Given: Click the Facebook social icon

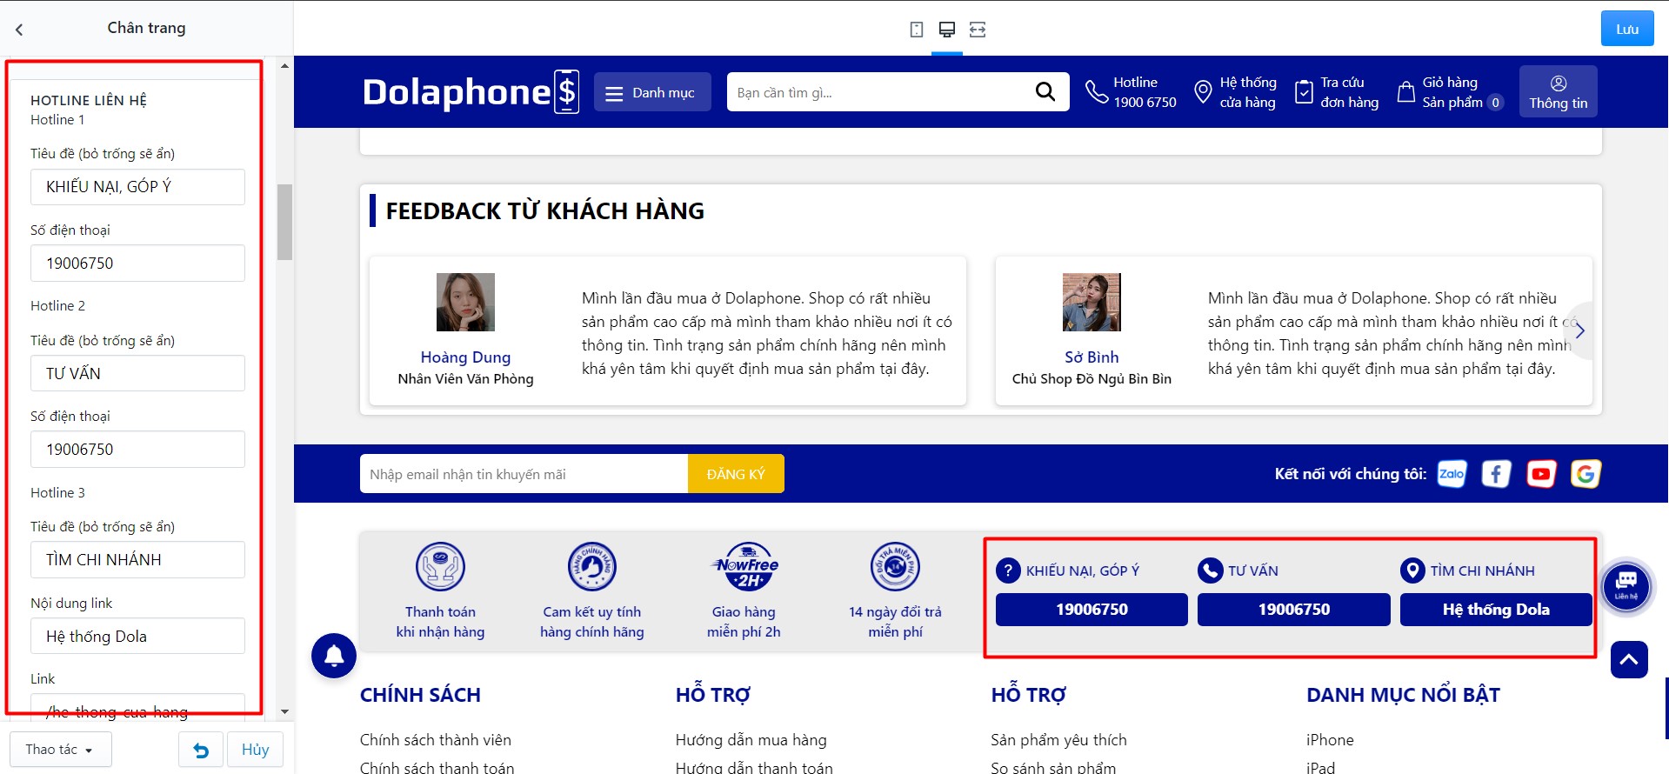Looking at the screenshot, I should 1496,474.
